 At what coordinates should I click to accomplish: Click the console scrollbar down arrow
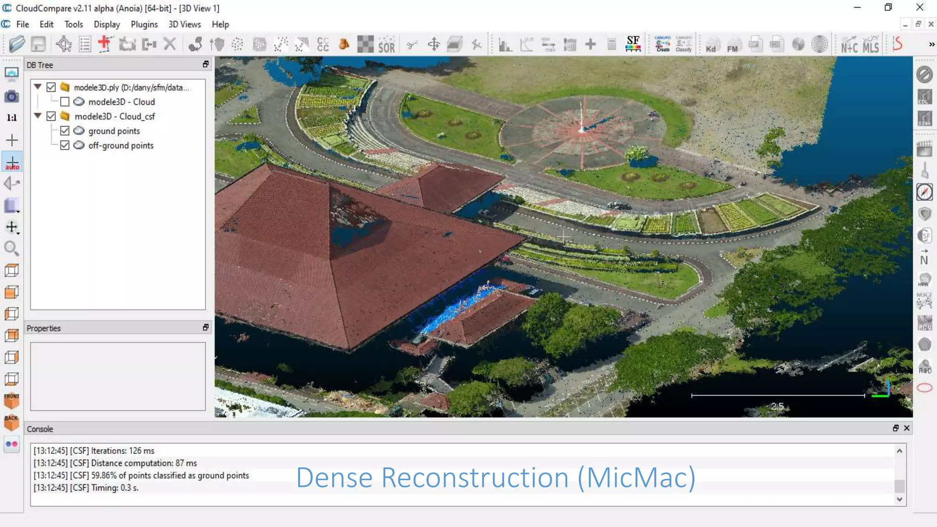click(x=899, y=499)
